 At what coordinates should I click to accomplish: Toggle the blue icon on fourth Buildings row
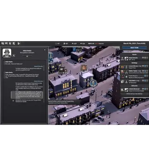[x=145, y=81]
